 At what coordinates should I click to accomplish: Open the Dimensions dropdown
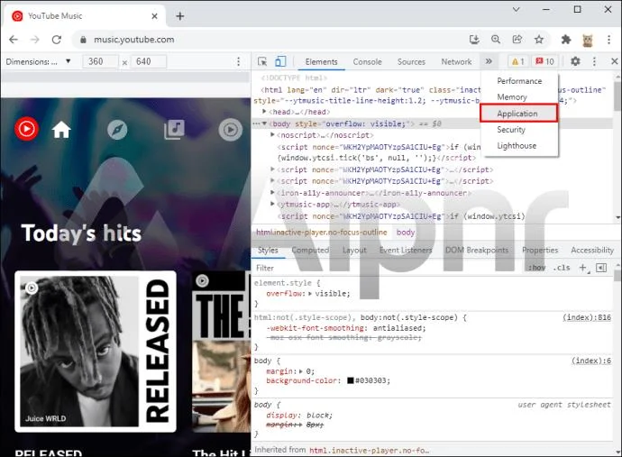coord(38,61)
